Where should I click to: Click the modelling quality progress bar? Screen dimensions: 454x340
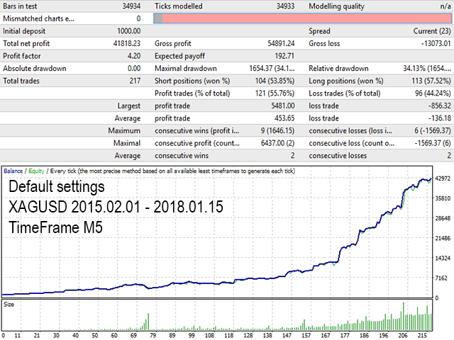coord(303,18)
